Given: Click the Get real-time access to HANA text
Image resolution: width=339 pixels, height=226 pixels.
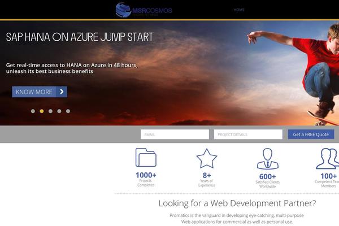Looking at the screenshot, I should [72, 68].
